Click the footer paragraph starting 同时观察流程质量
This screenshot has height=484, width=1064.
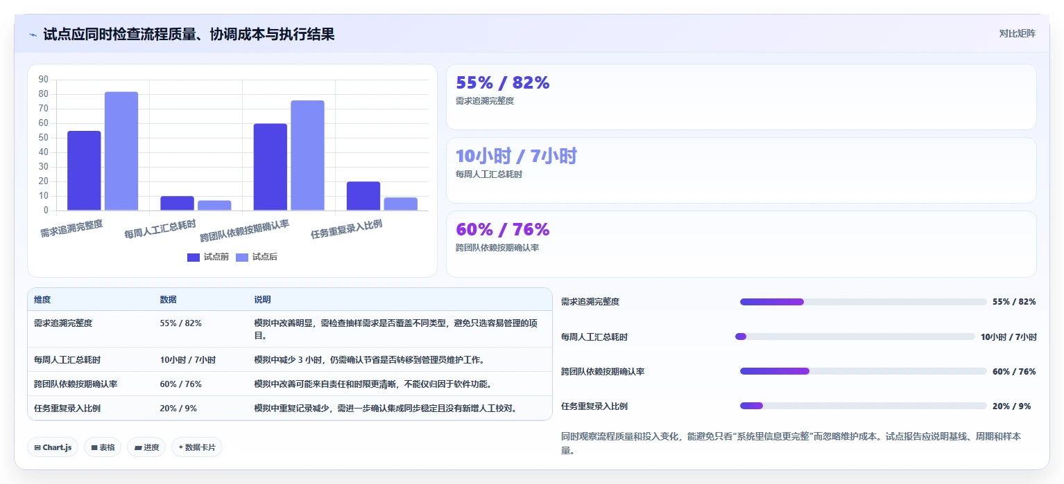point(791,443)
